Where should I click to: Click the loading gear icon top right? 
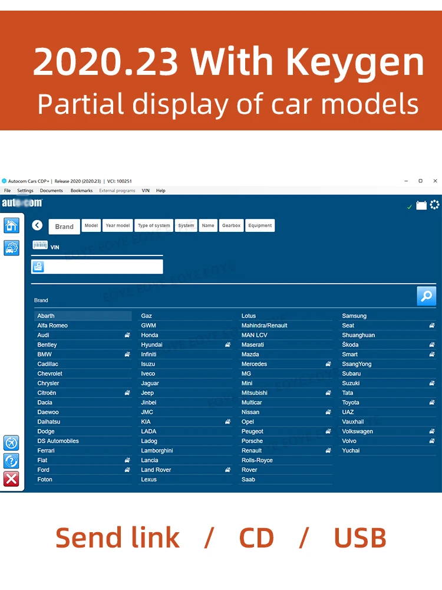pos(434,205)
